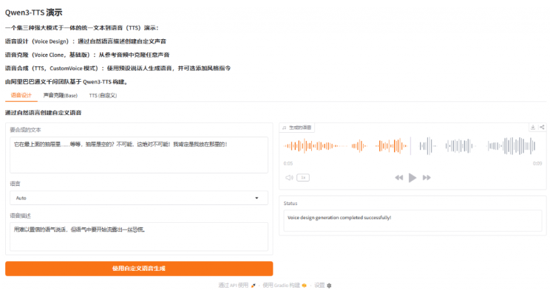Open the 语言 Auto dropdown
Screen dimensions: 550x290
(139, 198)
